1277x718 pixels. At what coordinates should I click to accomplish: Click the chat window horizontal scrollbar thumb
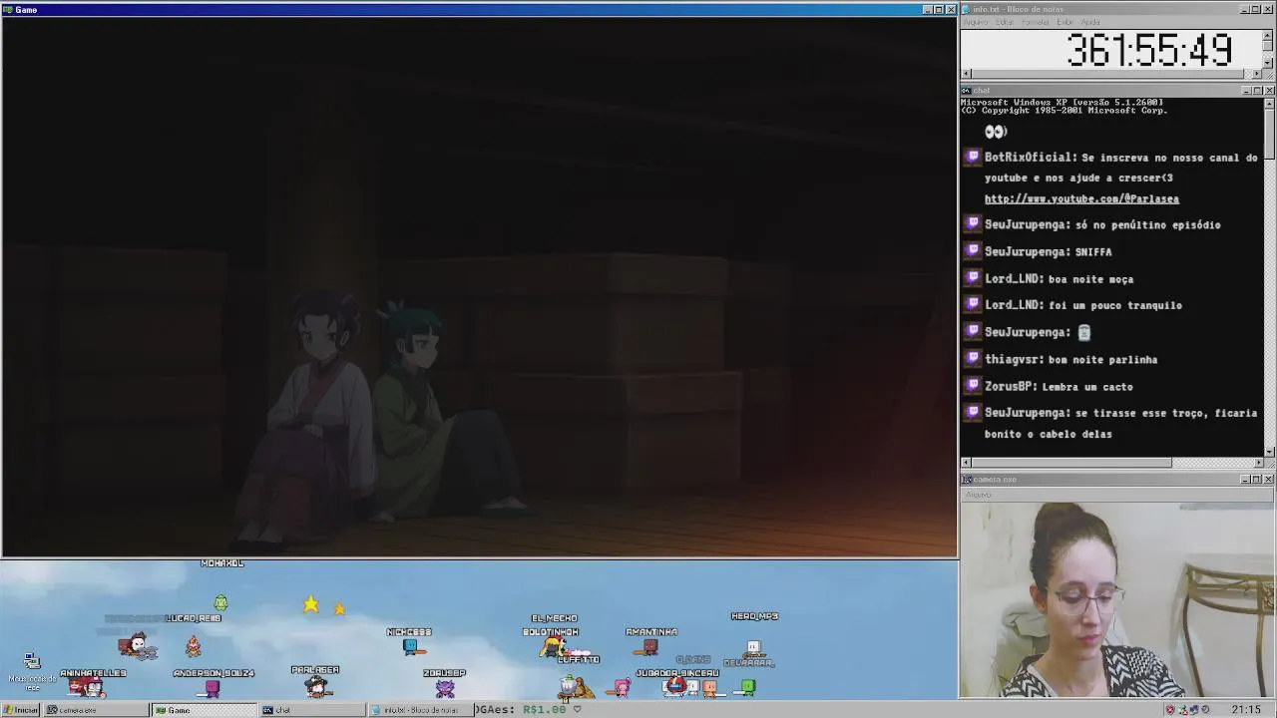[x=1070, y=463]
